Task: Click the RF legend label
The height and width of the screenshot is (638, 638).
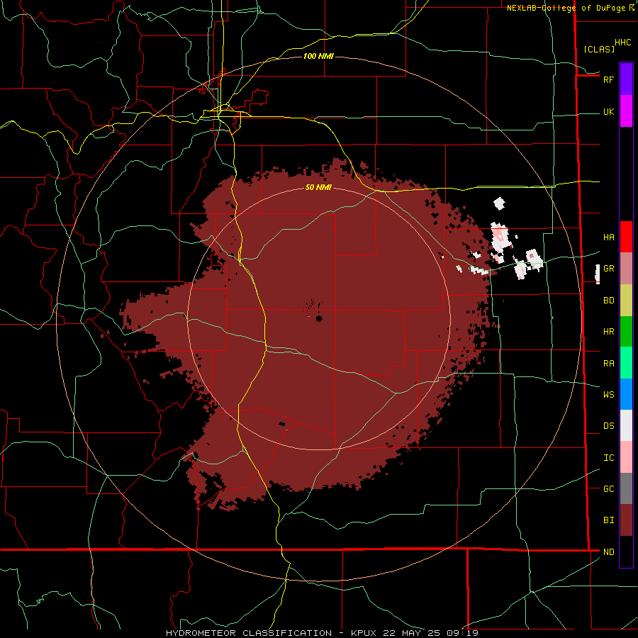Action: tap(608, 79)
